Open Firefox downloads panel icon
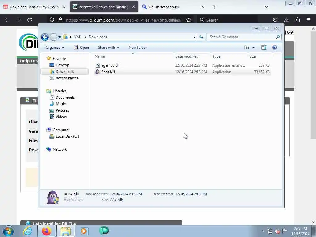 pos(286,20)
